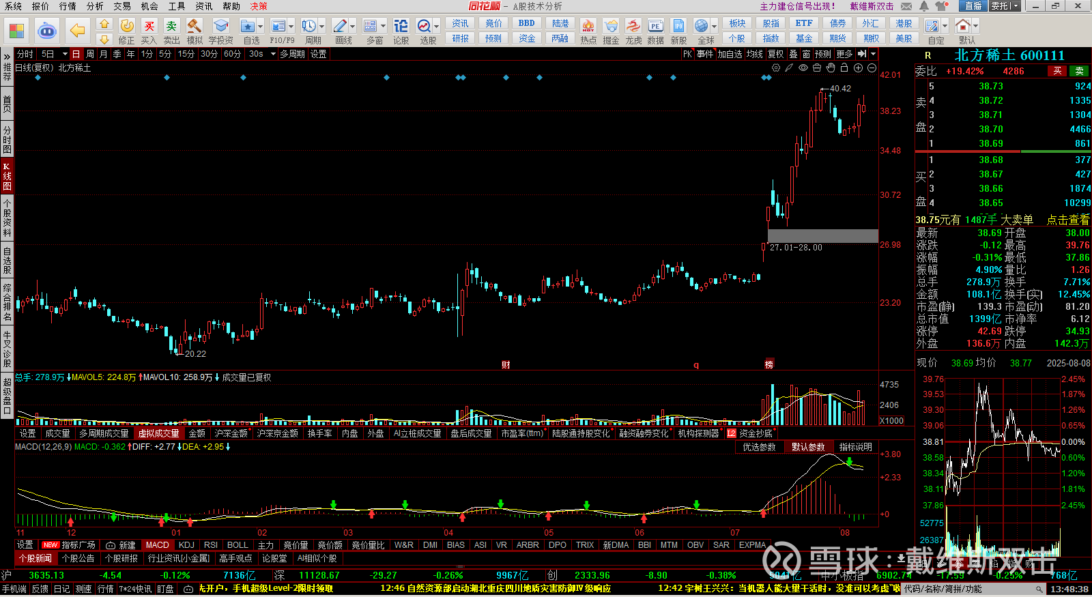The height and width of the screenshot is (597, 1092).
Task: Expand the 自选 watchlist dropdown arrow
Action: coord(260,27)
